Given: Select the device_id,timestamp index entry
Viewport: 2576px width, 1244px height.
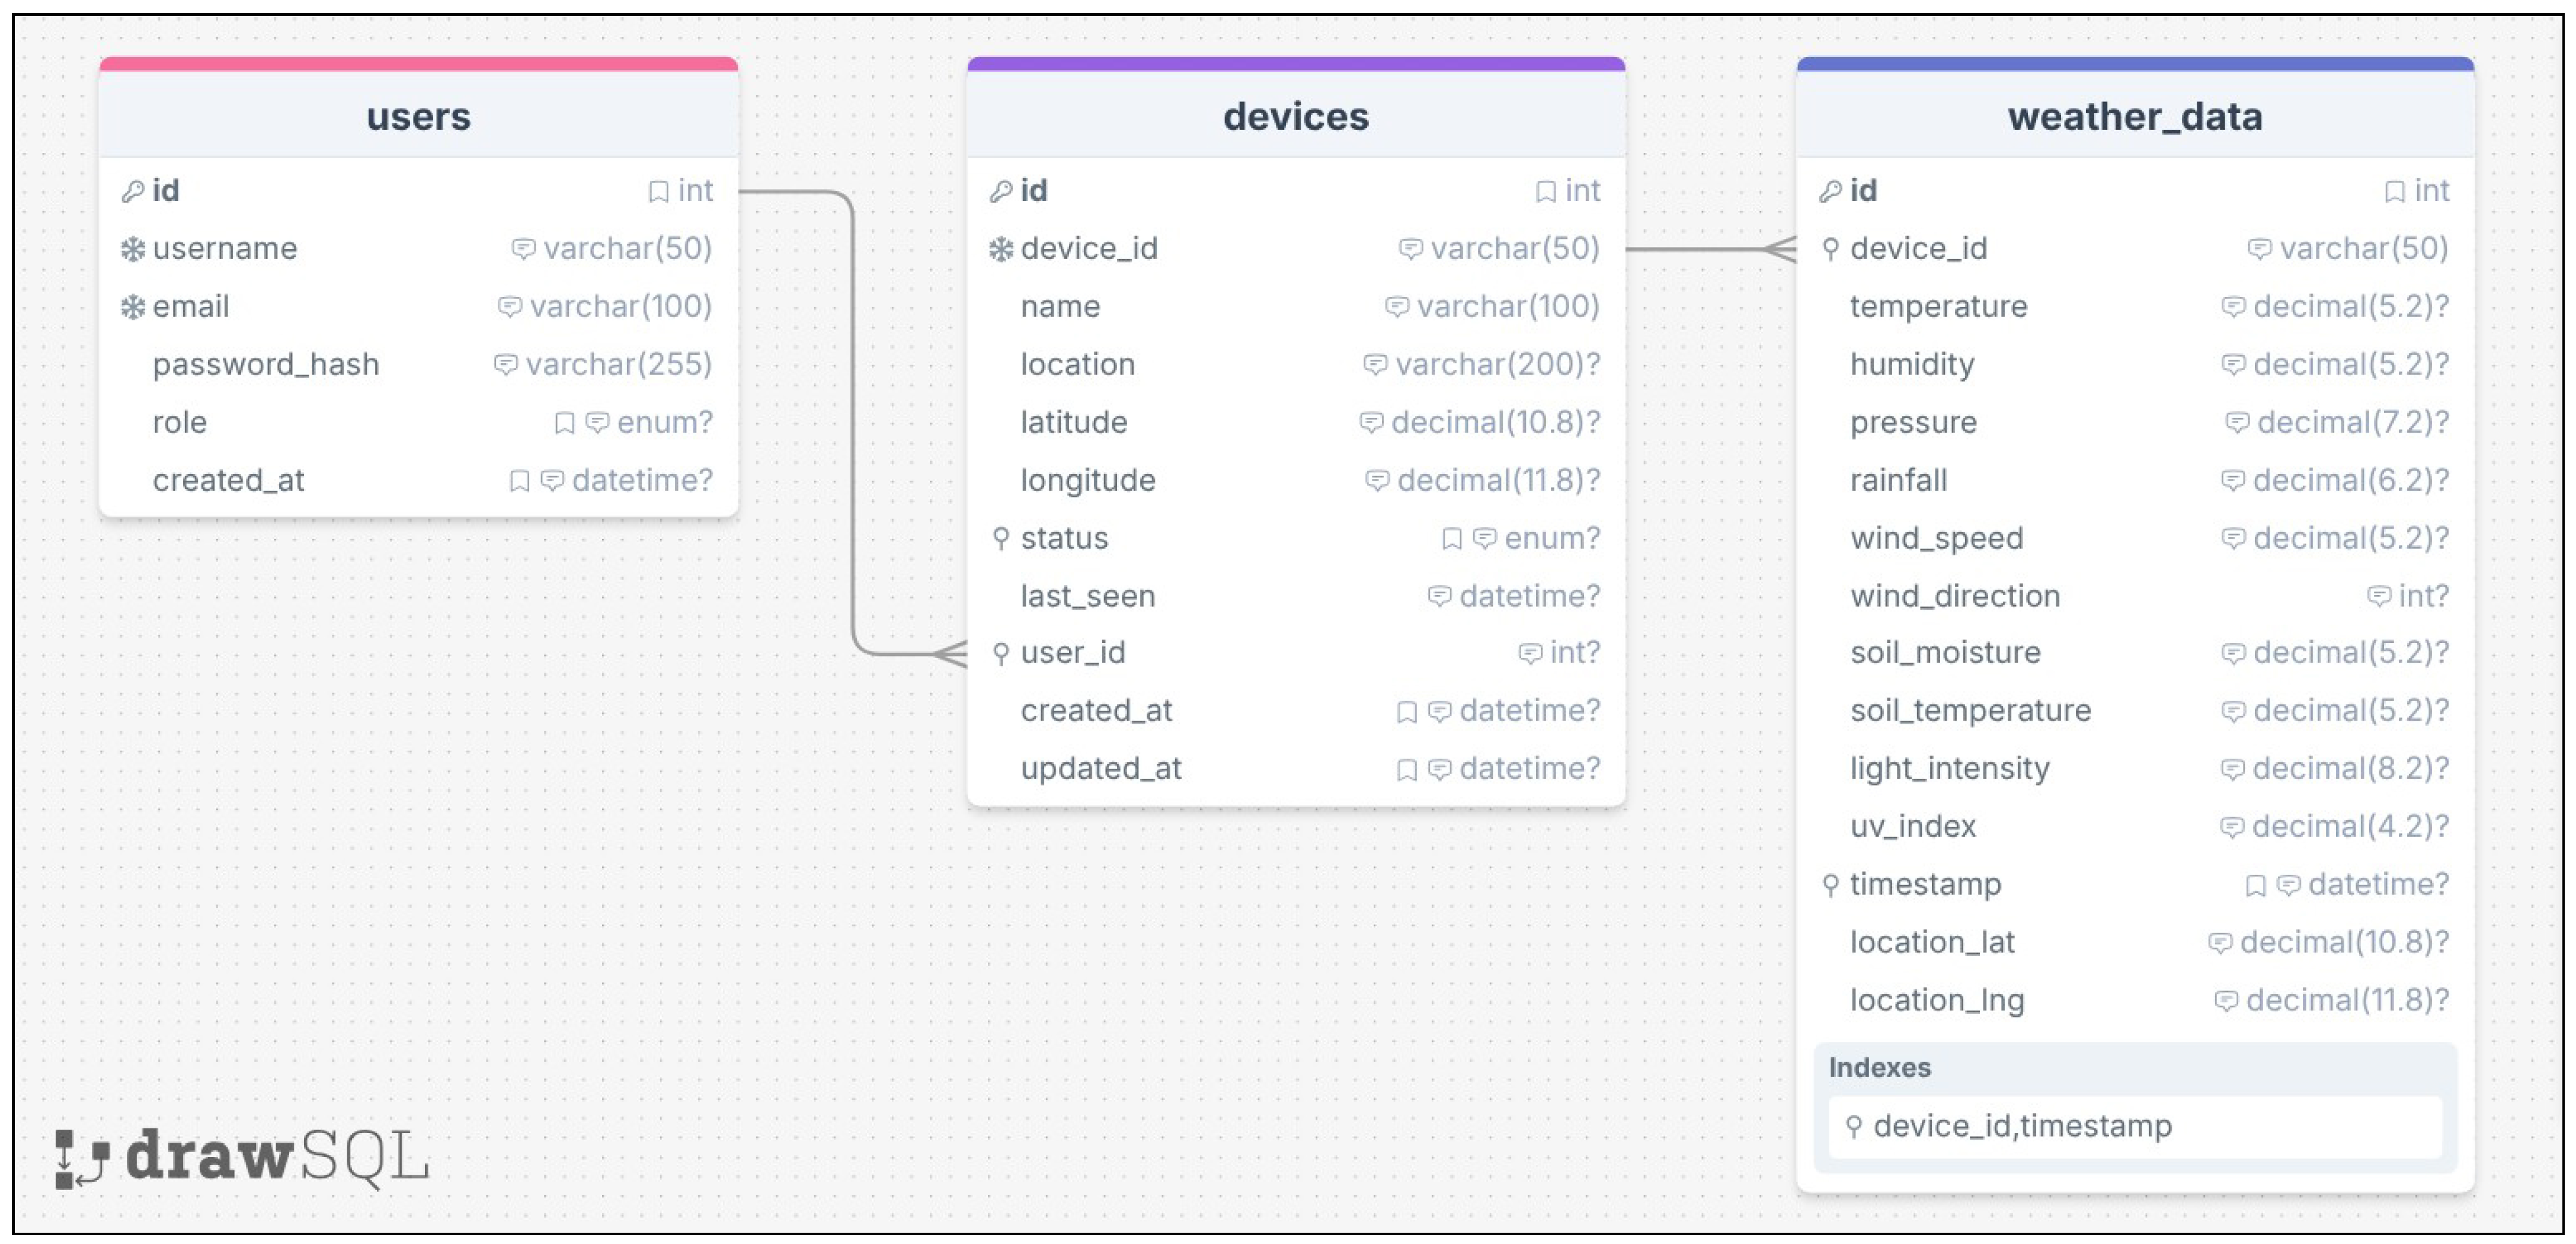Looking at the screenshot, I should (2135, 1127).
